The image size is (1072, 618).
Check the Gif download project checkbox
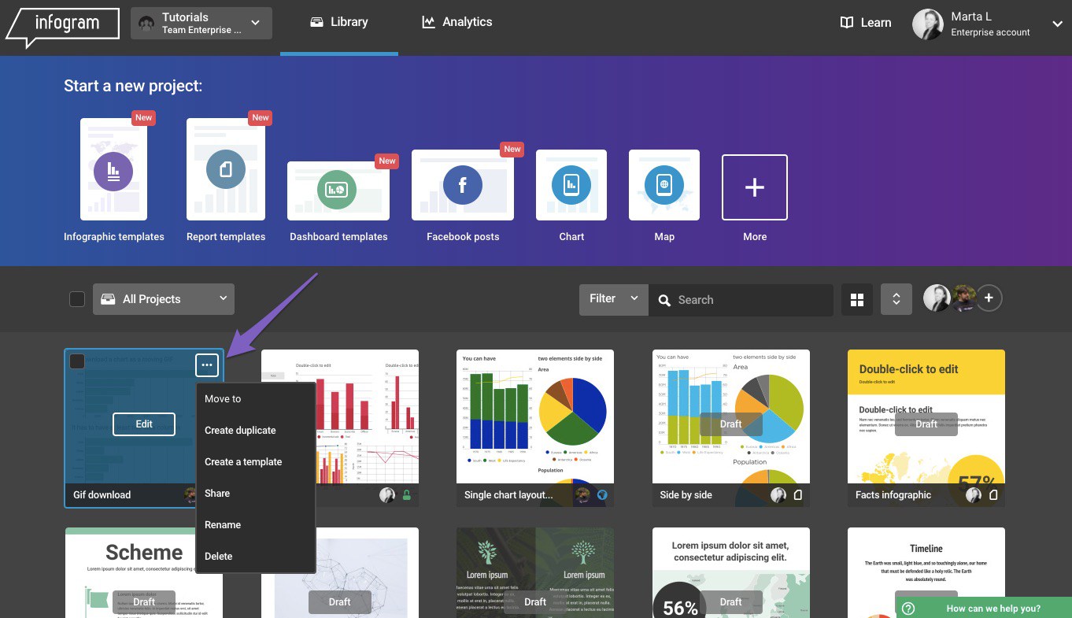pos(77,361)
